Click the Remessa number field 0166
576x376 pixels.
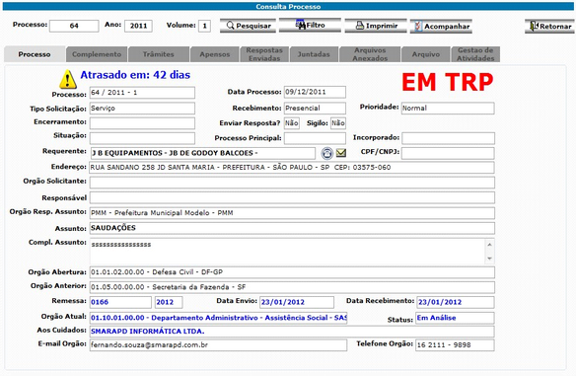[120, 302]
